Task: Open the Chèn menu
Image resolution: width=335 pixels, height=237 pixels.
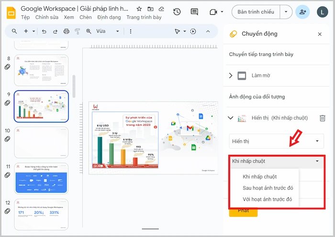Action: tap(86, 17)
